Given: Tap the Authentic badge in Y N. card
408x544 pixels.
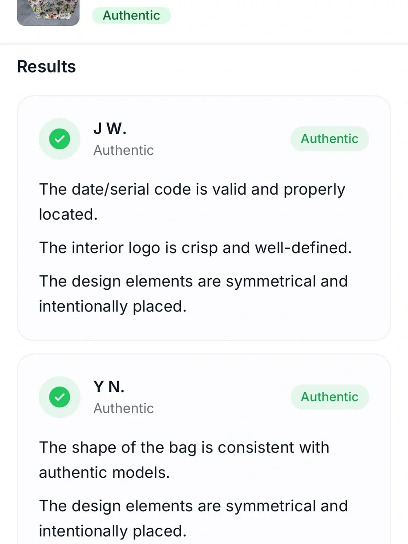Looking at the screenshot, I should click(x=330, y=397).
